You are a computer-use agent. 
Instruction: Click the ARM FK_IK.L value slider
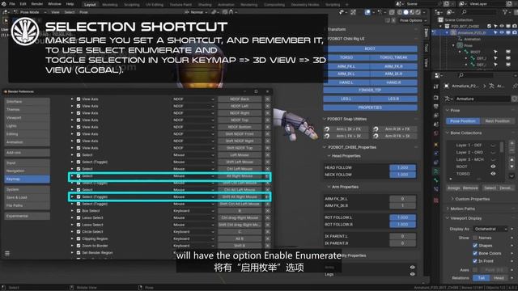tap(402, 199)
